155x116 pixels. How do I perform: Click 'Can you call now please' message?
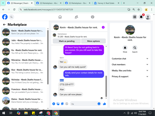(x=71, y=94)
